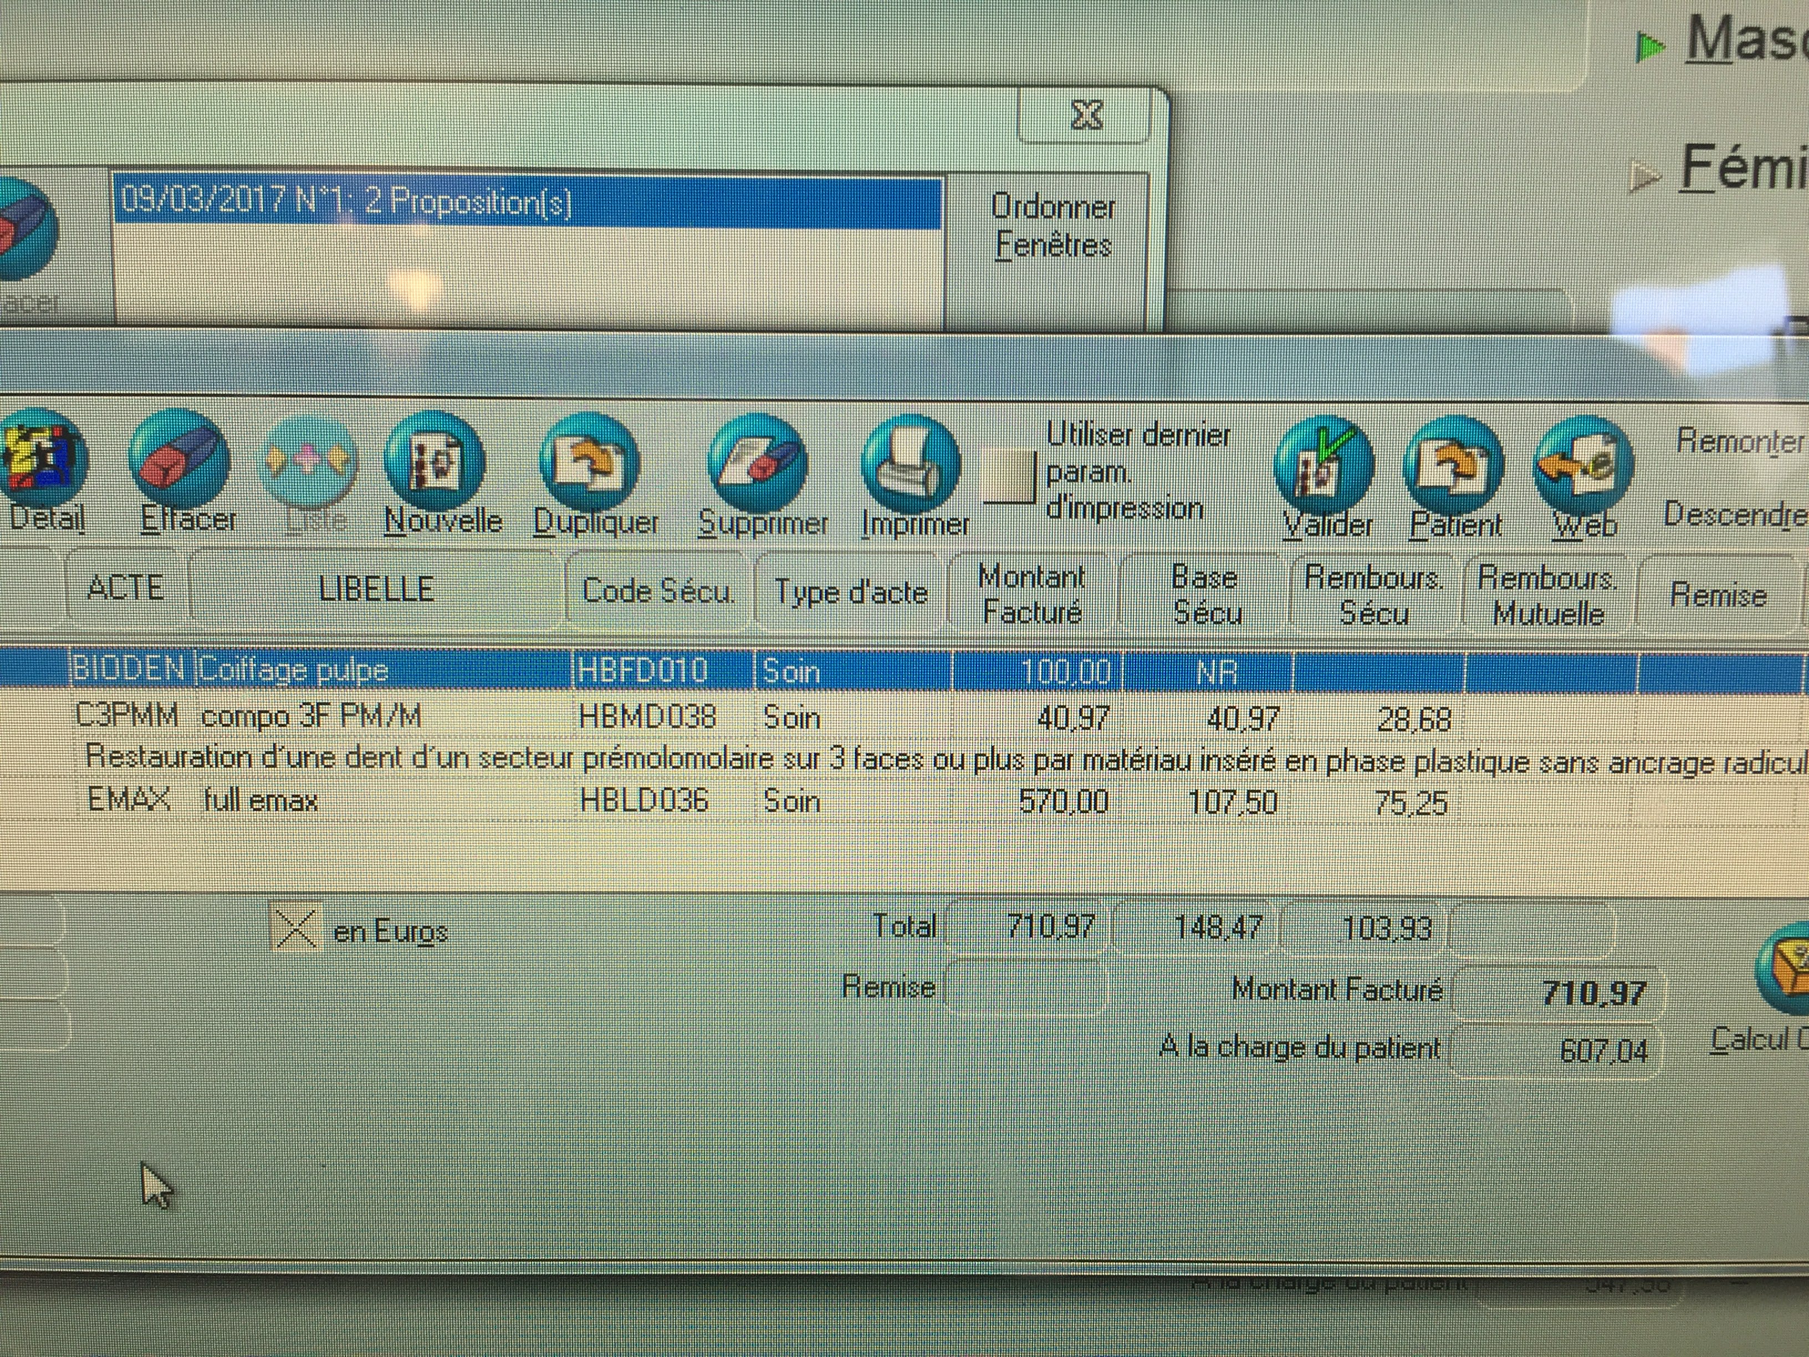Click the Montant Facturé column header
This screenshot has width=1809, height=1357.
[x=1031, y=595]
